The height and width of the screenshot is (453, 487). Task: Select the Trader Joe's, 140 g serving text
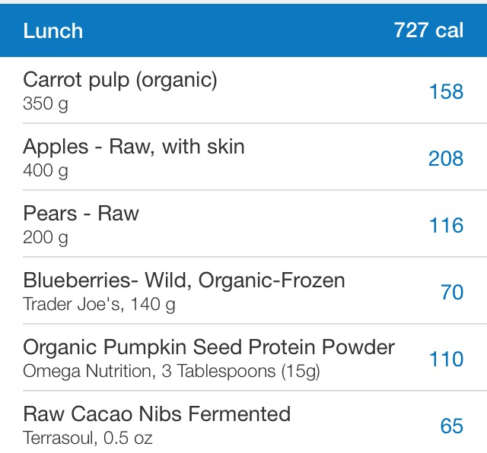pyautogui.click(x=99, y=304)
